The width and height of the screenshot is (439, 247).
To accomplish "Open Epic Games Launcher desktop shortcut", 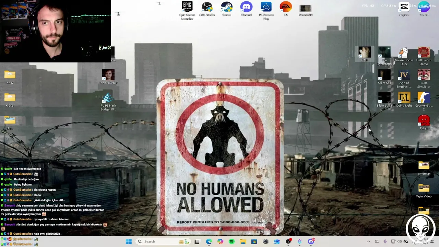I will [187, 11].
